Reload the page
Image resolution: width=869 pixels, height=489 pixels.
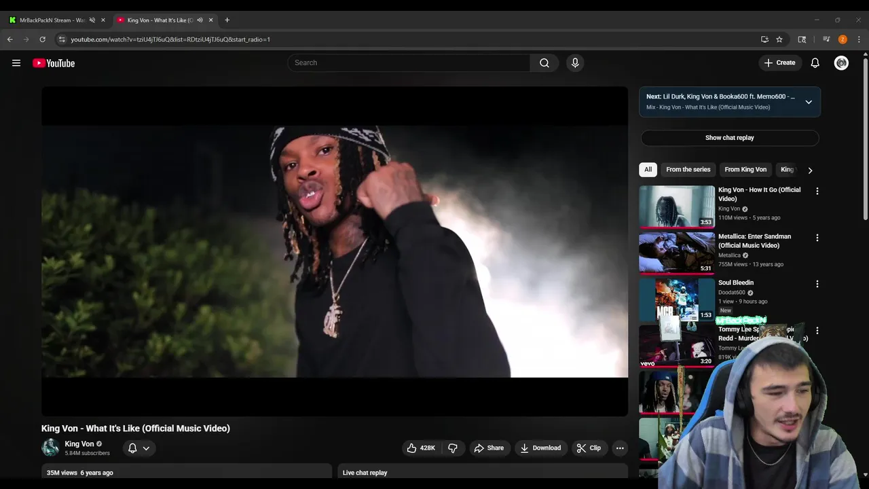42,39
